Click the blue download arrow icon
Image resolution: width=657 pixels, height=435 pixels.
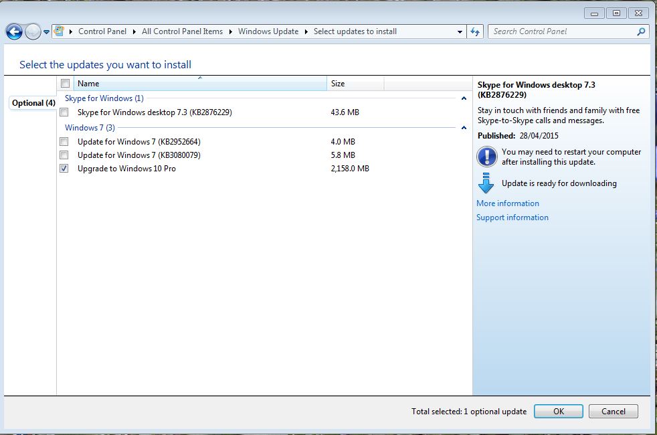[x=486, y=183]
